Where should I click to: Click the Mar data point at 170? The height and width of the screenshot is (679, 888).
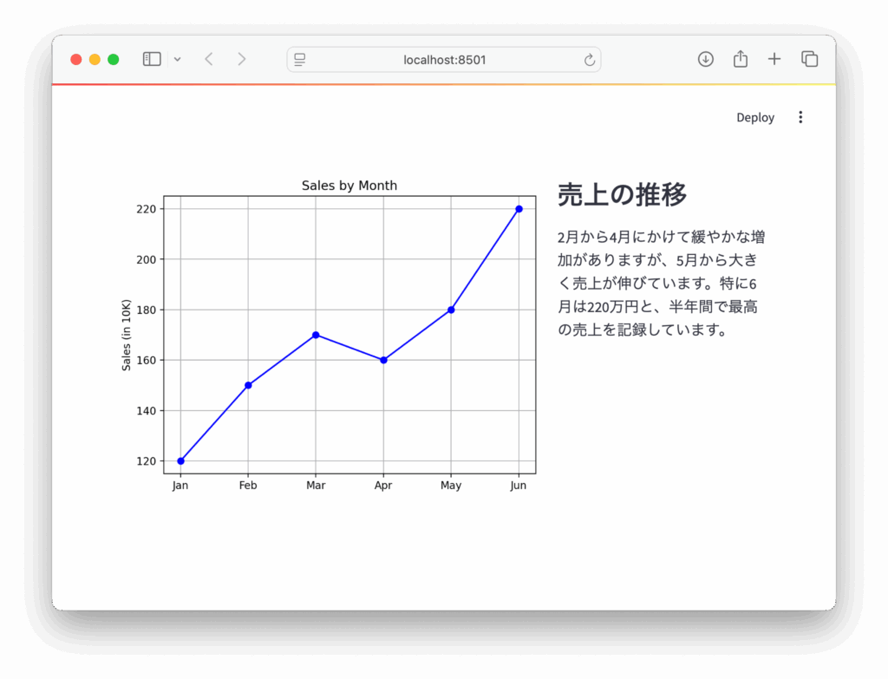(x=316, y=335)
